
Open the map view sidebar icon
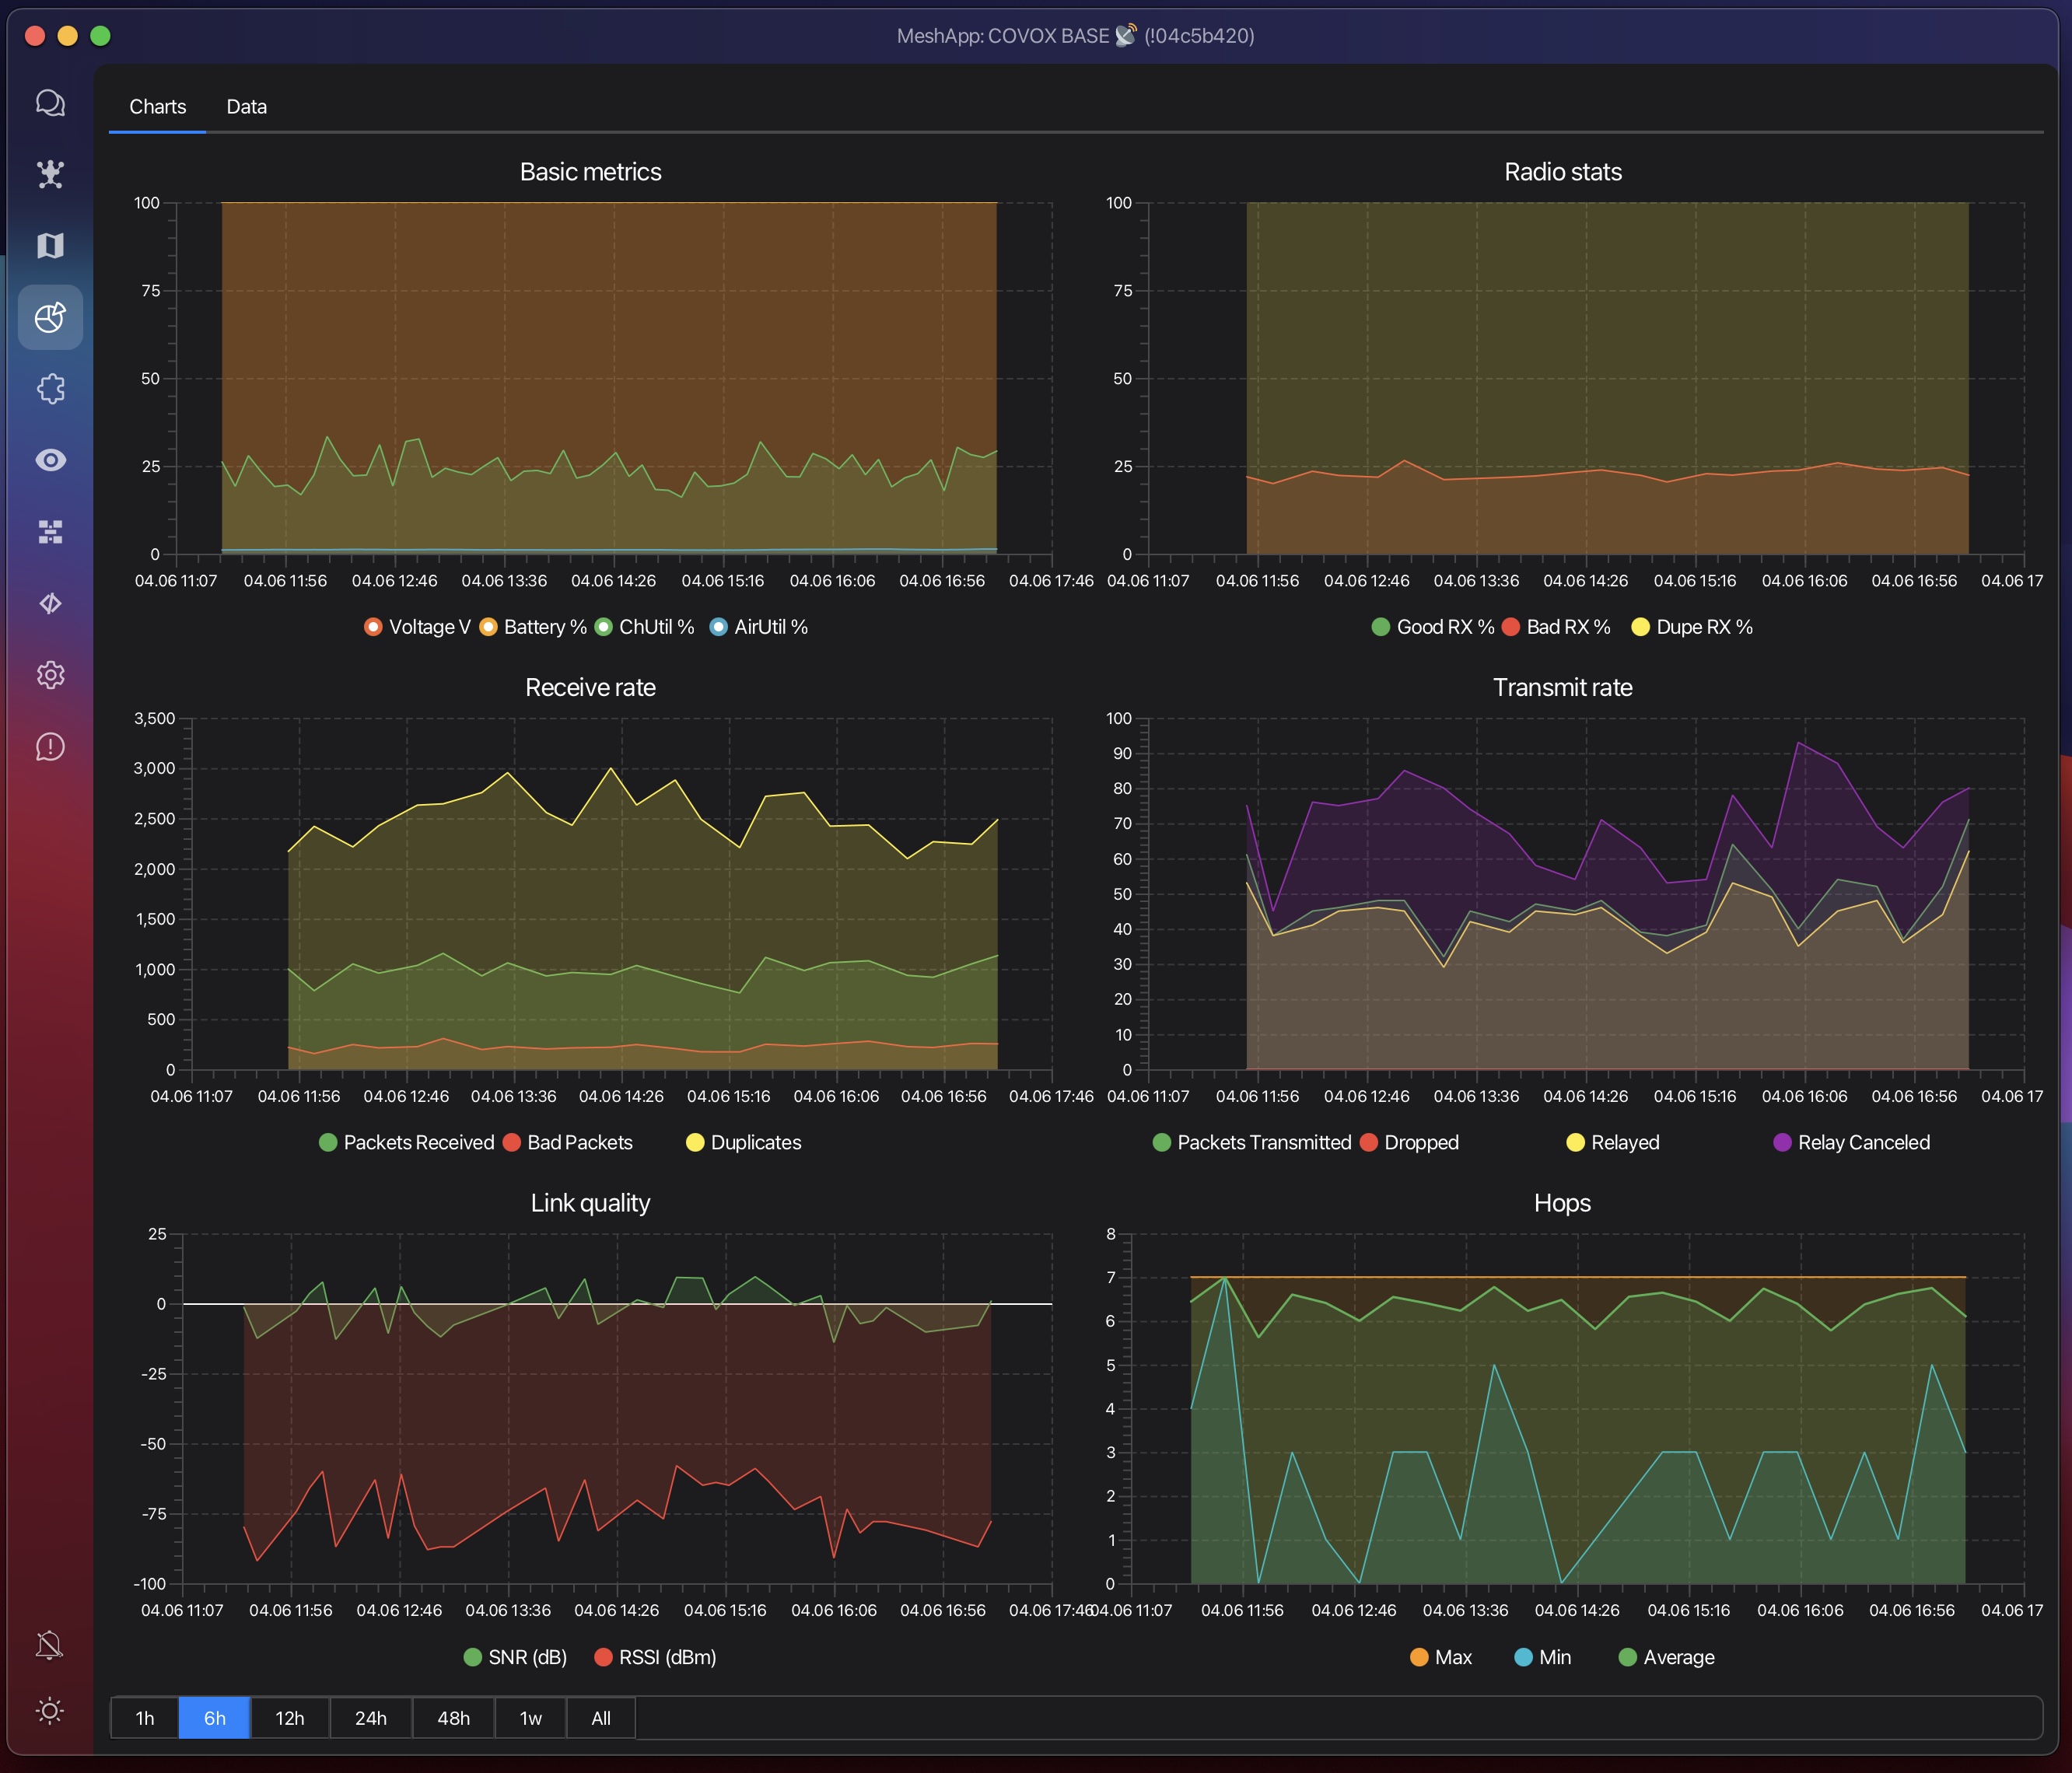point(50,246)
